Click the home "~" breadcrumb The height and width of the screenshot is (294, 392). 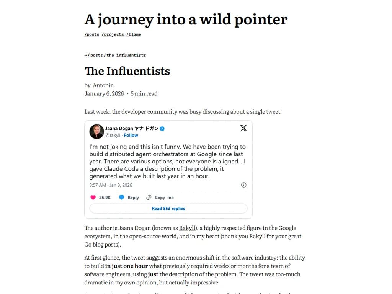86,55
